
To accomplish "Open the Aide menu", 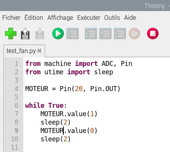I will click(130, 18).
